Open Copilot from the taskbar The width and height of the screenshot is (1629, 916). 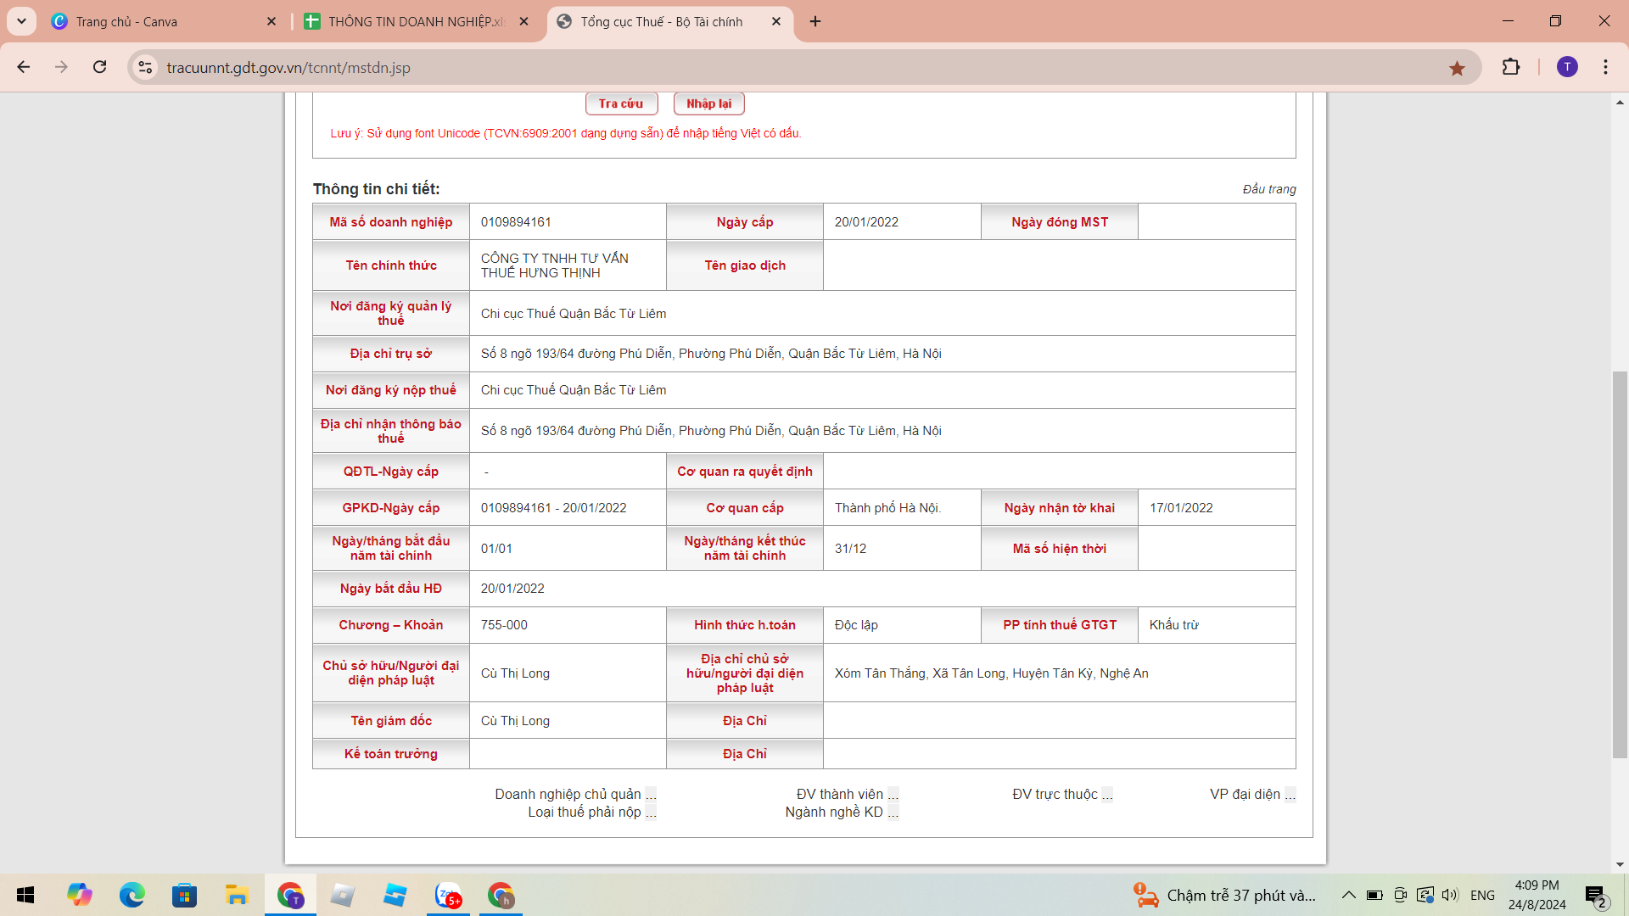(80, 895)
